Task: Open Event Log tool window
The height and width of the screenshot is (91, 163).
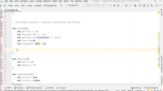Action: 136,88
